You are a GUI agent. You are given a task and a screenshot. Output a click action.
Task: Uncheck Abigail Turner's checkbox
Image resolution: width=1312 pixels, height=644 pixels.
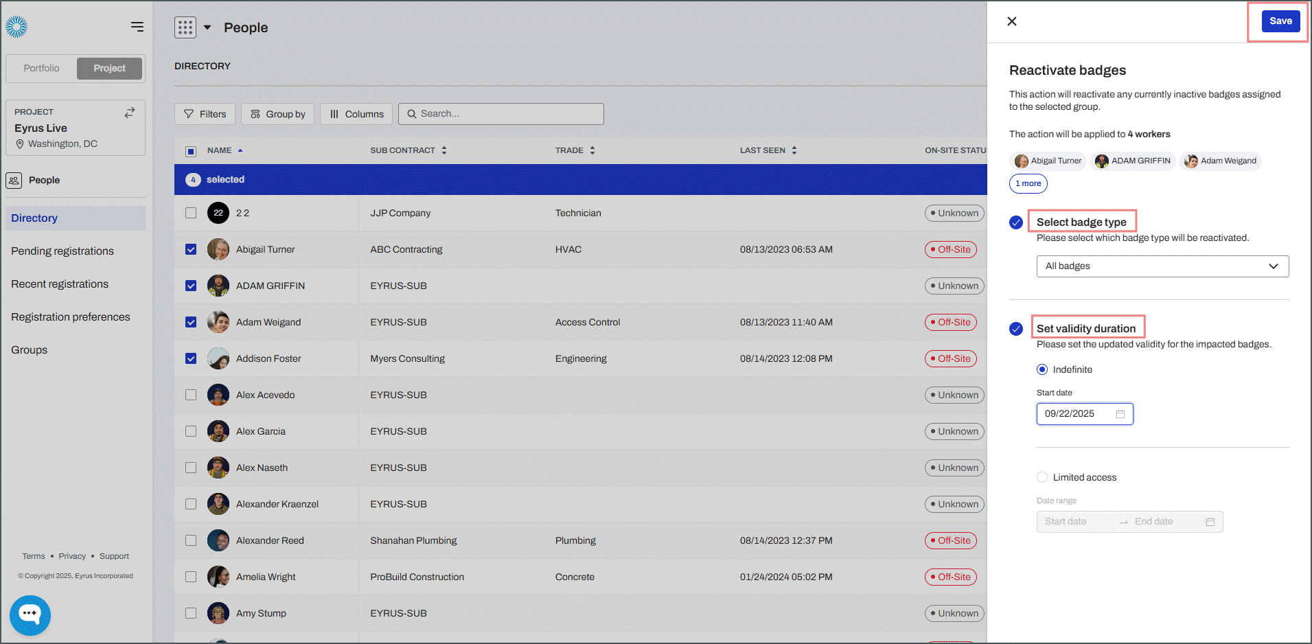point(191,249)
